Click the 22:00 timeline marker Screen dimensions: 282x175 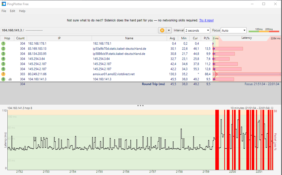(x=233, y=172)
